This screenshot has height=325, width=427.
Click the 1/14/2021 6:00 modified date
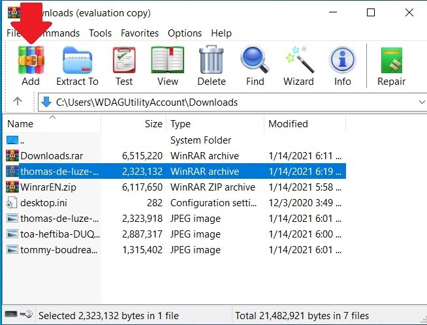(305, 234)
